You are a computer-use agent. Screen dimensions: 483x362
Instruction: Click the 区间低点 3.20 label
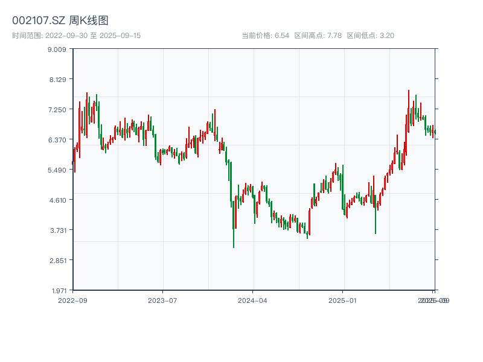[x=371, y=36]
